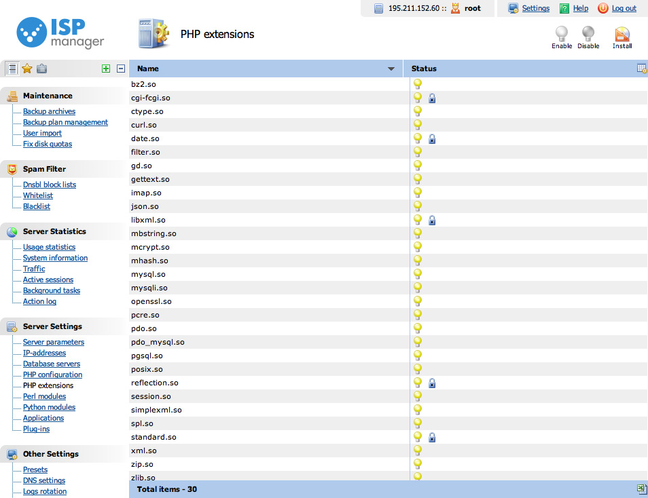The height and width of the screenshot is (498, 648).
Task: Open PHP configuration in sidebar
Action: tap(52, 375)
